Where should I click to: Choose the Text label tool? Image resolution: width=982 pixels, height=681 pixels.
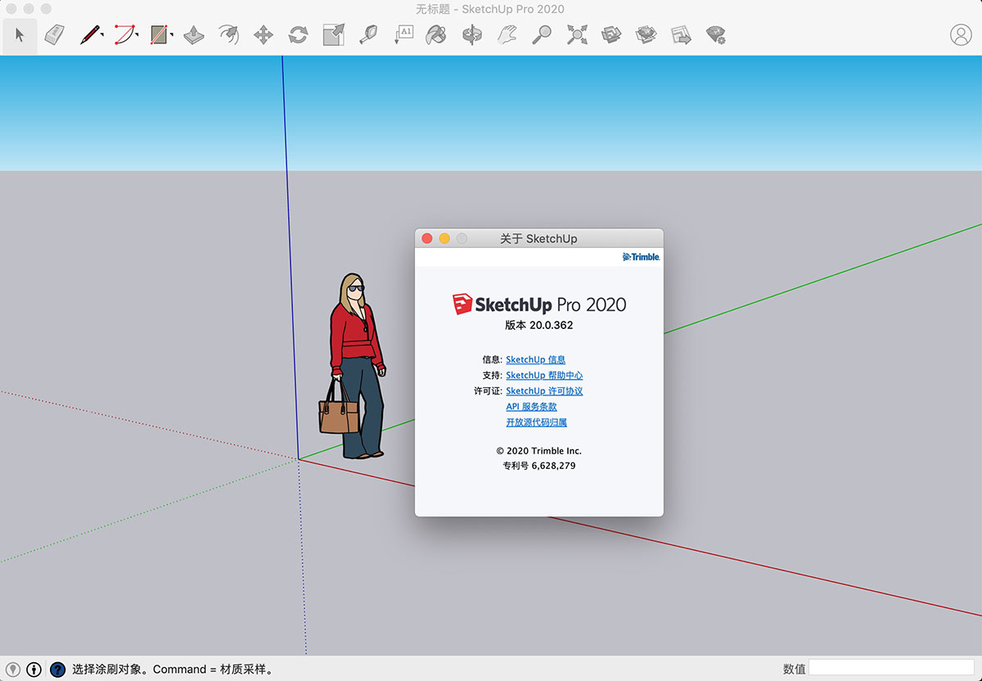pyautogui.click(x=403, y=35)
